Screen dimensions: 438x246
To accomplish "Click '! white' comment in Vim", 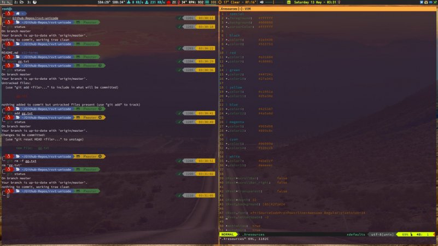I will click(x=233, y=156).
